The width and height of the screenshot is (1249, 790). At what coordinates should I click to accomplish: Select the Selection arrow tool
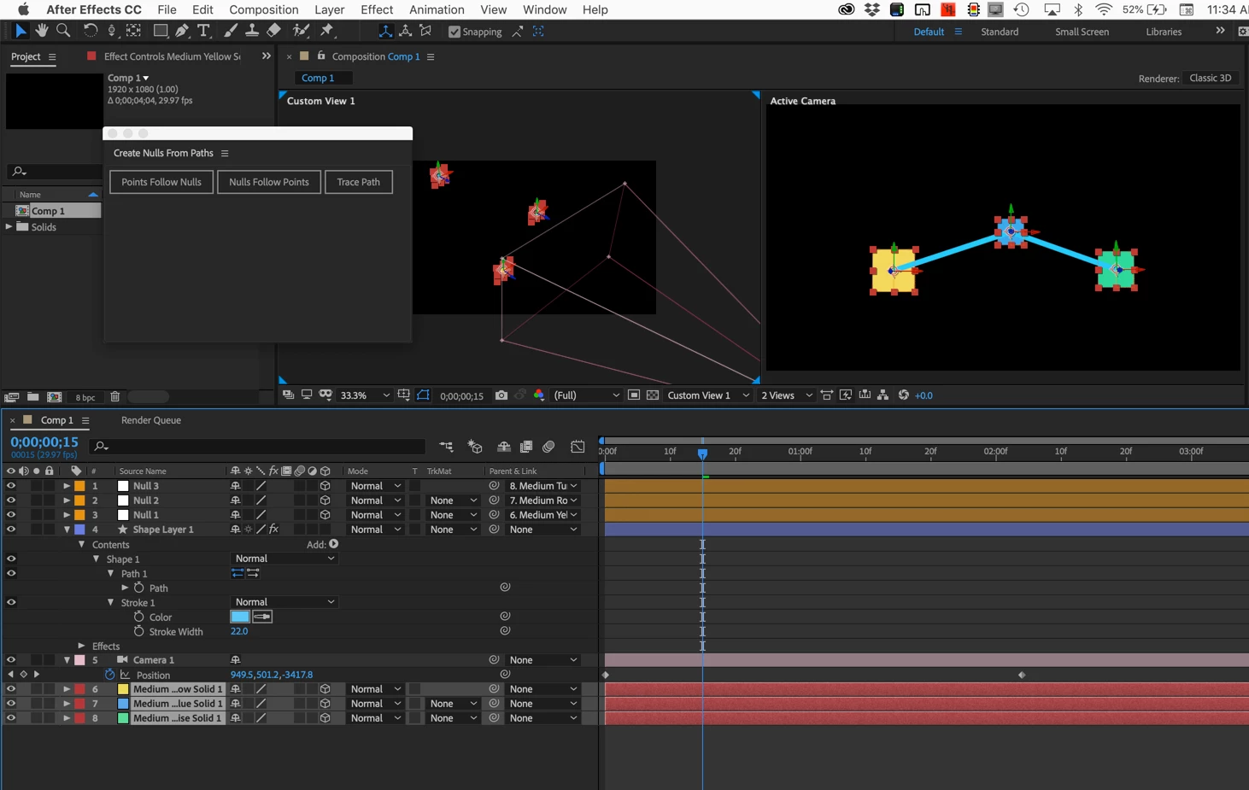[x=21, y=31]
